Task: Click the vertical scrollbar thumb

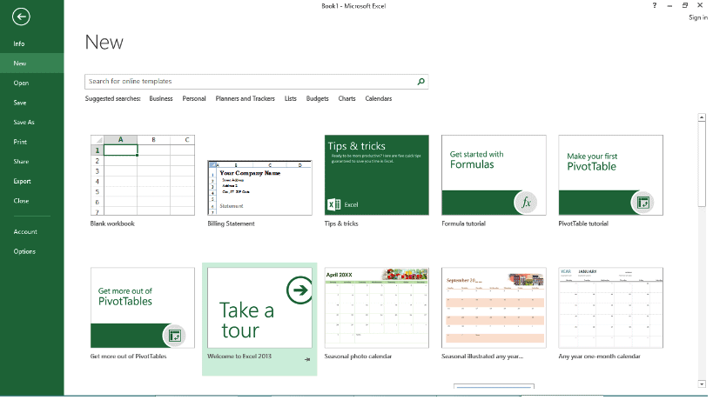Action: pos(702,164)
